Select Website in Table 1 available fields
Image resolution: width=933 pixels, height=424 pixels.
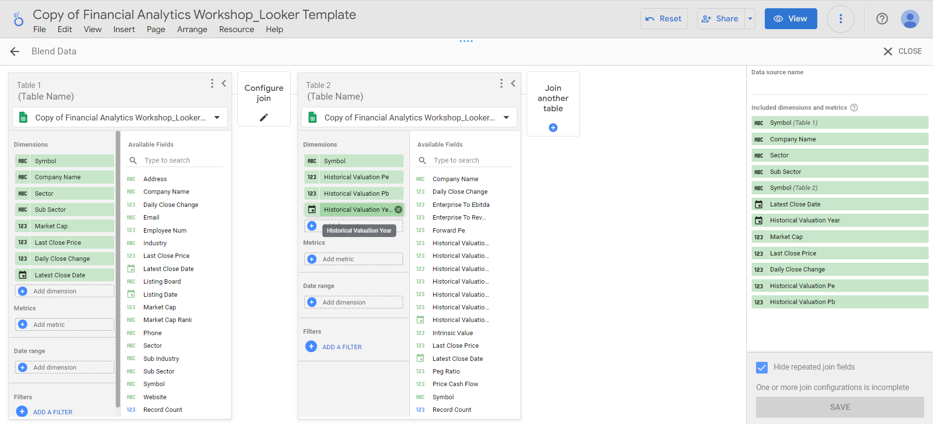[x=155, y=397]
